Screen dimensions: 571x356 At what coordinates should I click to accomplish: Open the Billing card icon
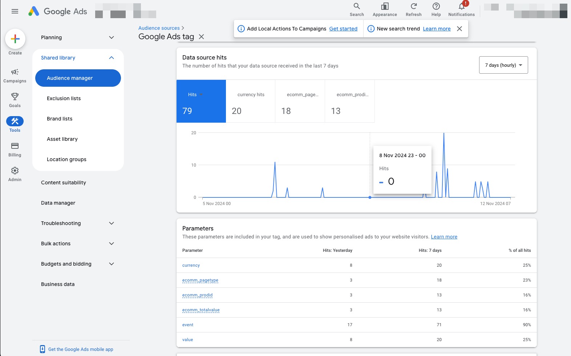15,146
